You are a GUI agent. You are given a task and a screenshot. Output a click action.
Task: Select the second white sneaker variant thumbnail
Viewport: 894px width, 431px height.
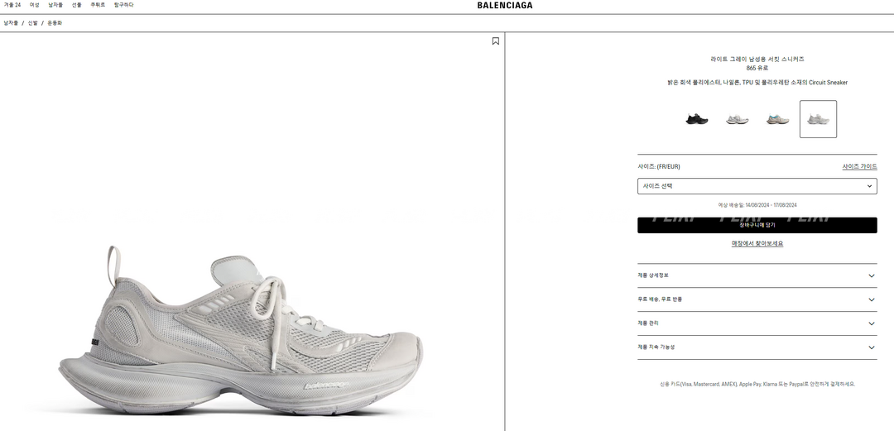point(738,119)
